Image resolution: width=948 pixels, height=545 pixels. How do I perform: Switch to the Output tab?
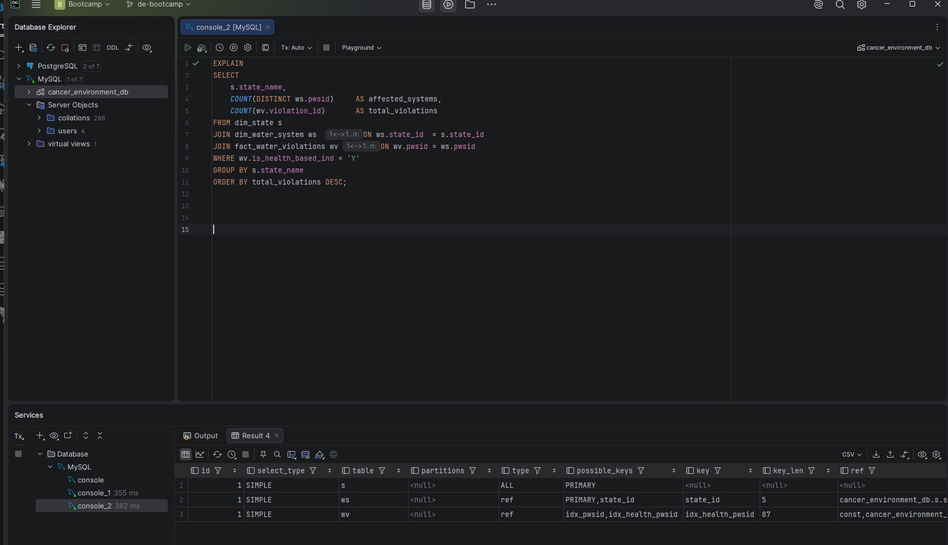pyautogui.click(x=200, y=435)
